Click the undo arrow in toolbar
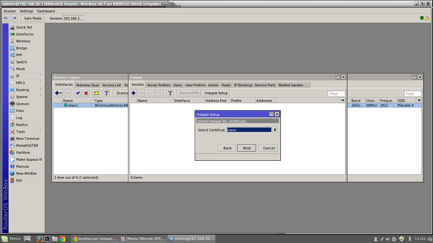 point(6,18)
